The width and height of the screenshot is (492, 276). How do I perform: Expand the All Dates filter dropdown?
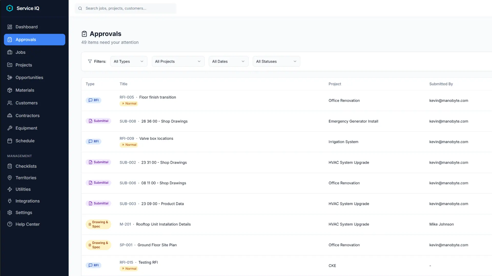[x=229, y=61]
